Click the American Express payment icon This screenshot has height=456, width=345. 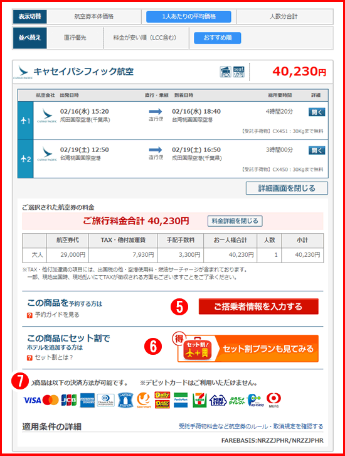(87, 400)
